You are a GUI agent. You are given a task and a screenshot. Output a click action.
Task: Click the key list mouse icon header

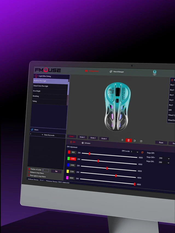(x=172, y=80)
